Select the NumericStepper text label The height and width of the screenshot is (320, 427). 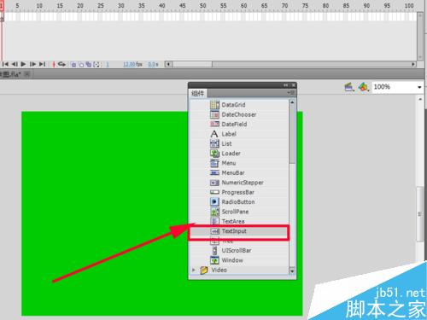coord(243,183)
